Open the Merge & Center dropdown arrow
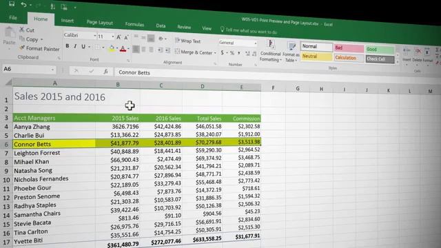441x248 pixels. tap(215, 52)
